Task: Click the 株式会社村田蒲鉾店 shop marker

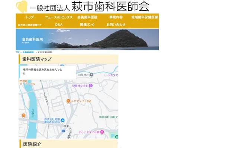Action: [62, 120]
